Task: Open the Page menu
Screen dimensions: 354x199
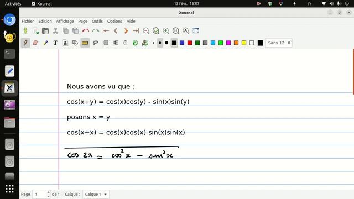Action: tap(83, 21)
